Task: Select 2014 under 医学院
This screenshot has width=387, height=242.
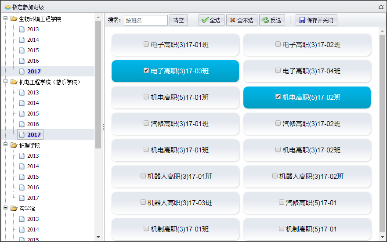Action: [x=33, y=229]
